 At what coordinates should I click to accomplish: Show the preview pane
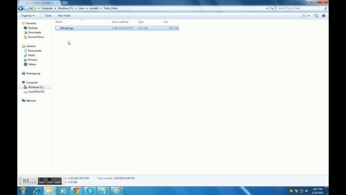click(316, 16)
